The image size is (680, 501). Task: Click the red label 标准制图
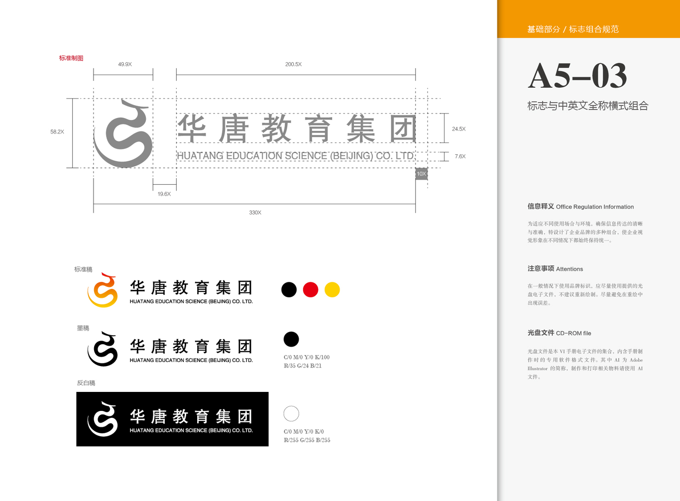pyautogui.click(x=71, y=58)
